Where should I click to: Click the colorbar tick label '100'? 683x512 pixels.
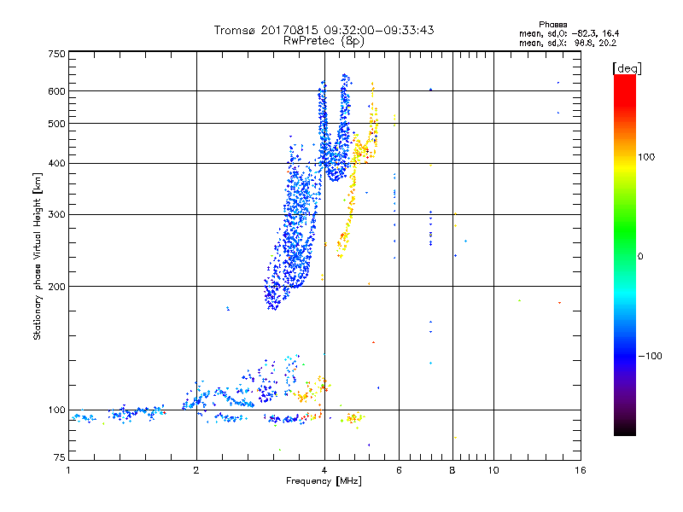(x=646, y=157)
